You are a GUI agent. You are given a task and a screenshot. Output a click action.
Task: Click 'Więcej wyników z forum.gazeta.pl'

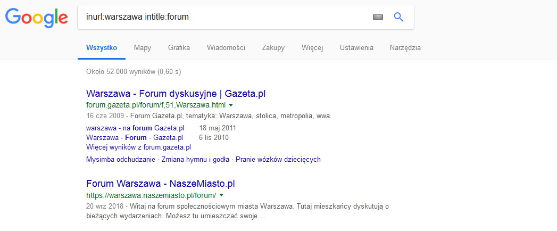tap(138, 147)
